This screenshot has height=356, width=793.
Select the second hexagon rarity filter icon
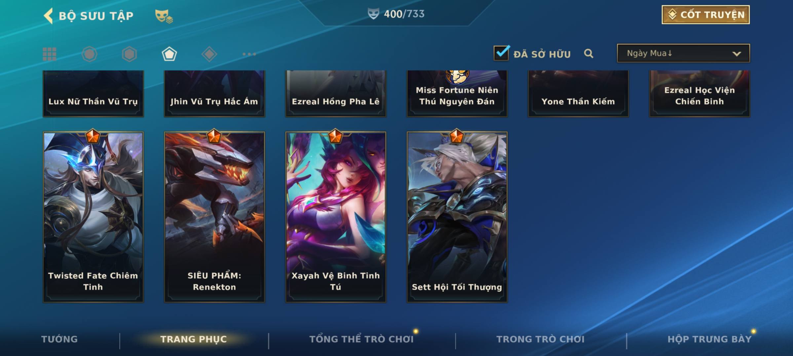pos(129,54)
